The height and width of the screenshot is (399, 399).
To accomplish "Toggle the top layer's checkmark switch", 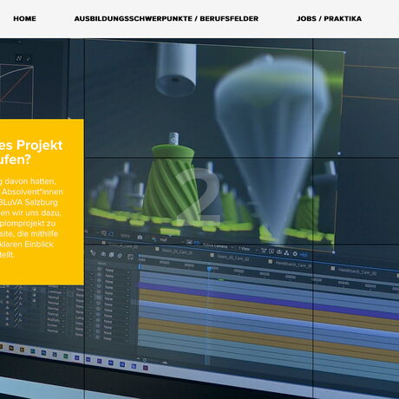I will click(x=34, y=289).
